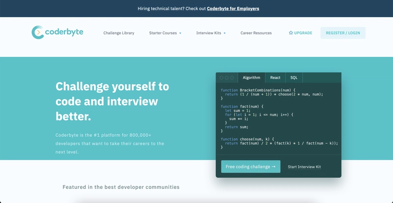Screen dimensions: 393x203
Task: Click the 'function choose(num, k)' code line
Action: 248,139
